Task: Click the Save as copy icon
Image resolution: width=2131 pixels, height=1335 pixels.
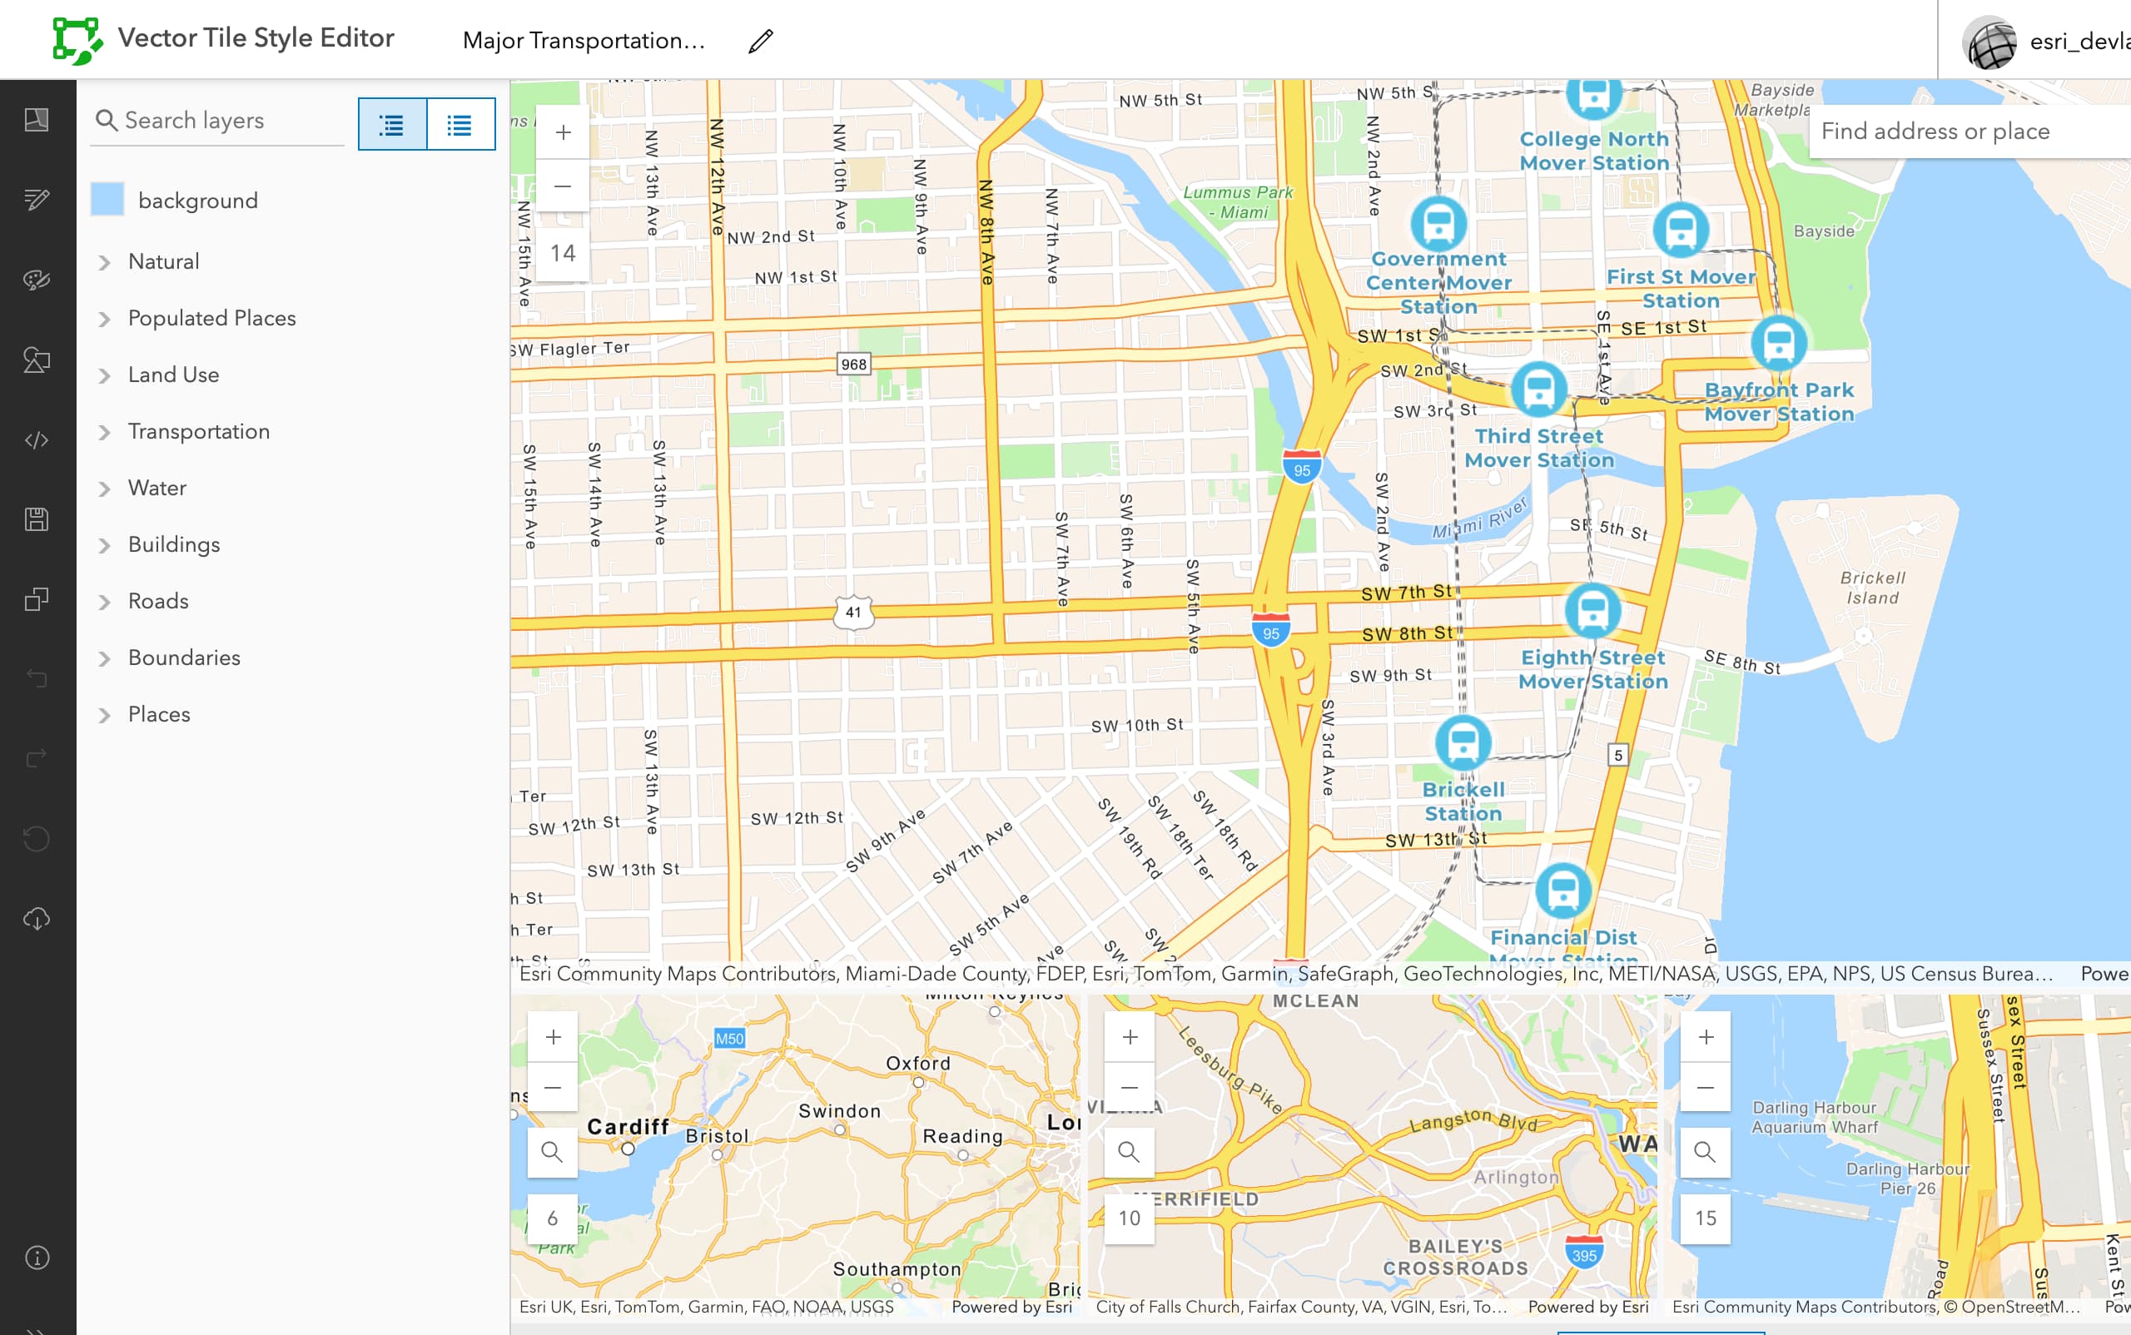Action: [36, 599]
